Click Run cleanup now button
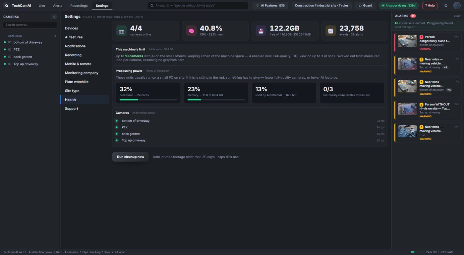Viewport: 464px width, 255px height. (130, 157)
